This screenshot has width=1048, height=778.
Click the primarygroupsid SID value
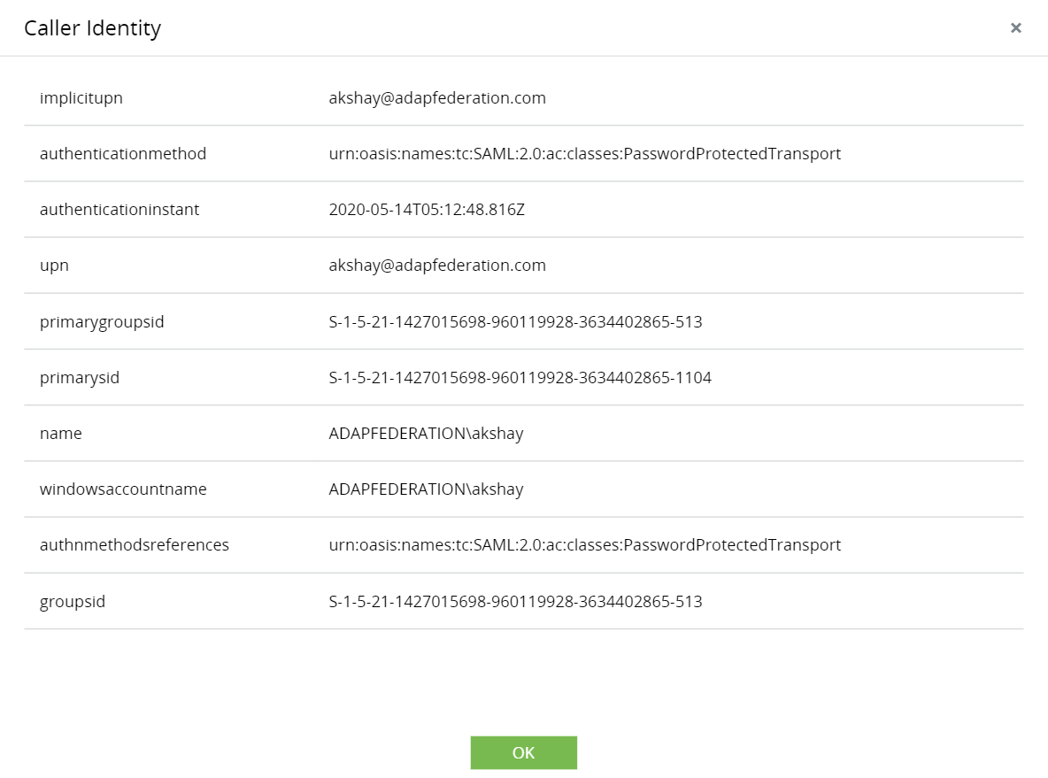pos(515,322)
